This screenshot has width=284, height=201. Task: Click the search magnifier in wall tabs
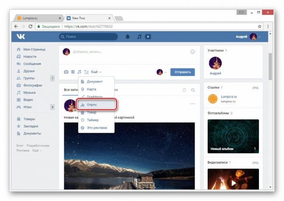click(x=193, y=90)
